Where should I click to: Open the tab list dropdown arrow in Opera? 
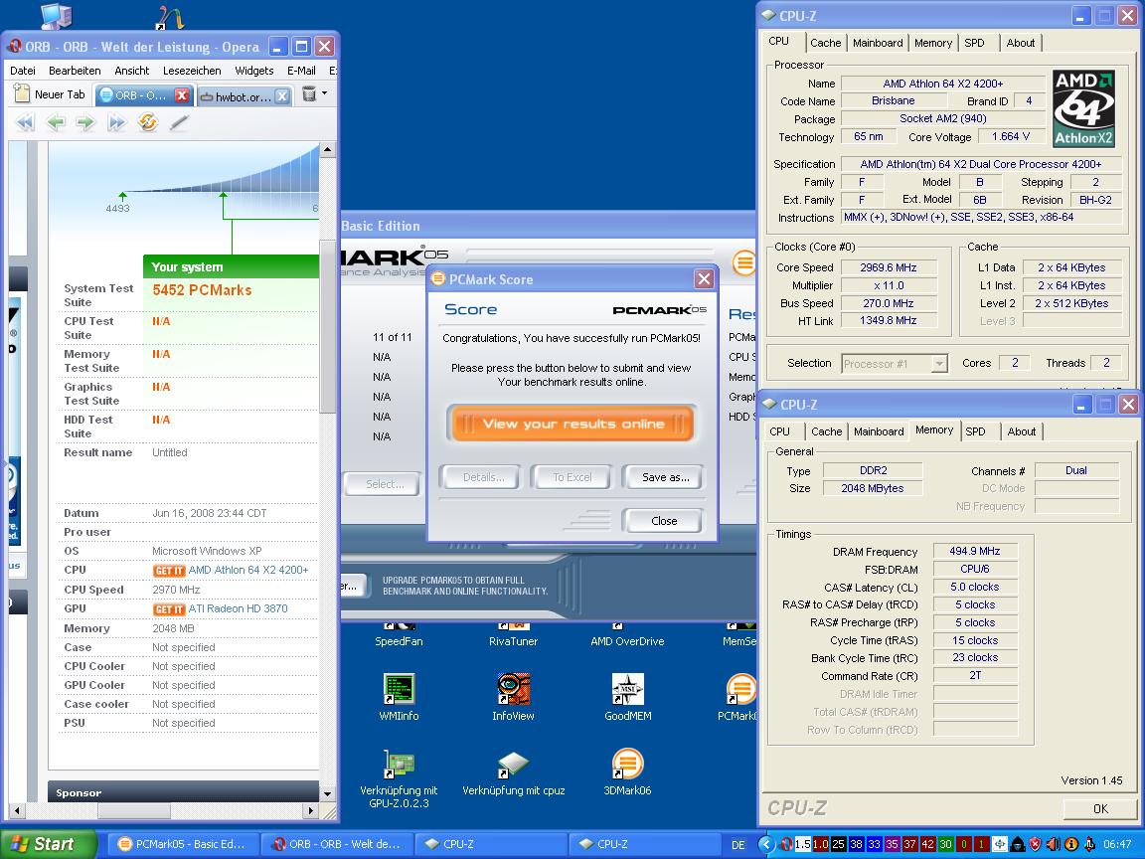tap(325, 93)
